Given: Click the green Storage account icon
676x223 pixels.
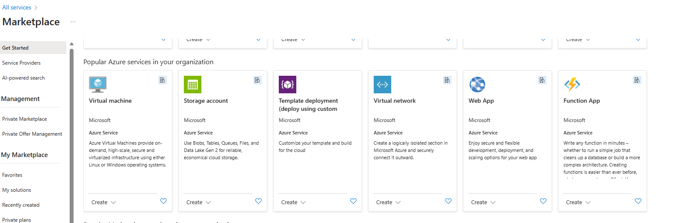Looking at the screenshot, I should (192, 84).
